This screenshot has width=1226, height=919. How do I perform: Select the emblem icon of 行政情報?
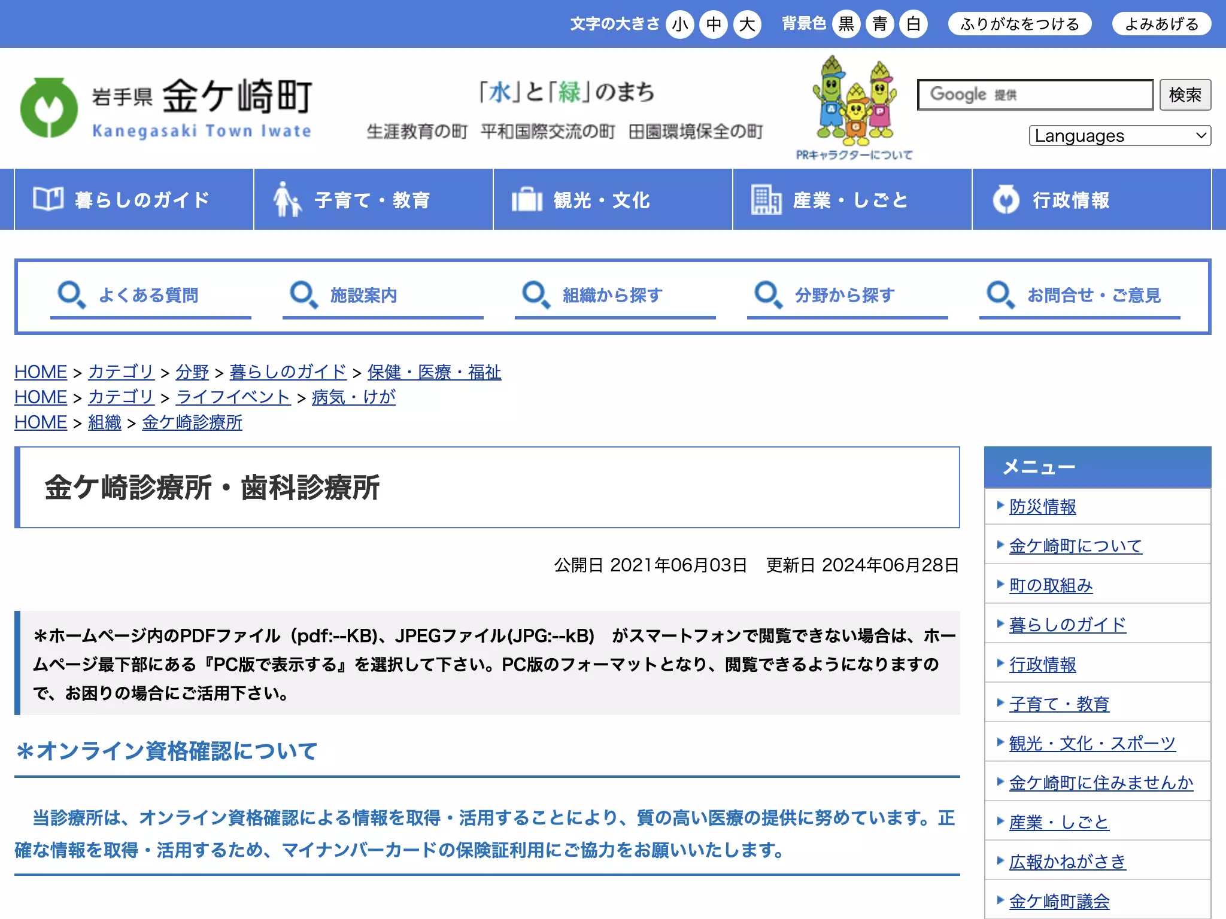coord(1006,199)
